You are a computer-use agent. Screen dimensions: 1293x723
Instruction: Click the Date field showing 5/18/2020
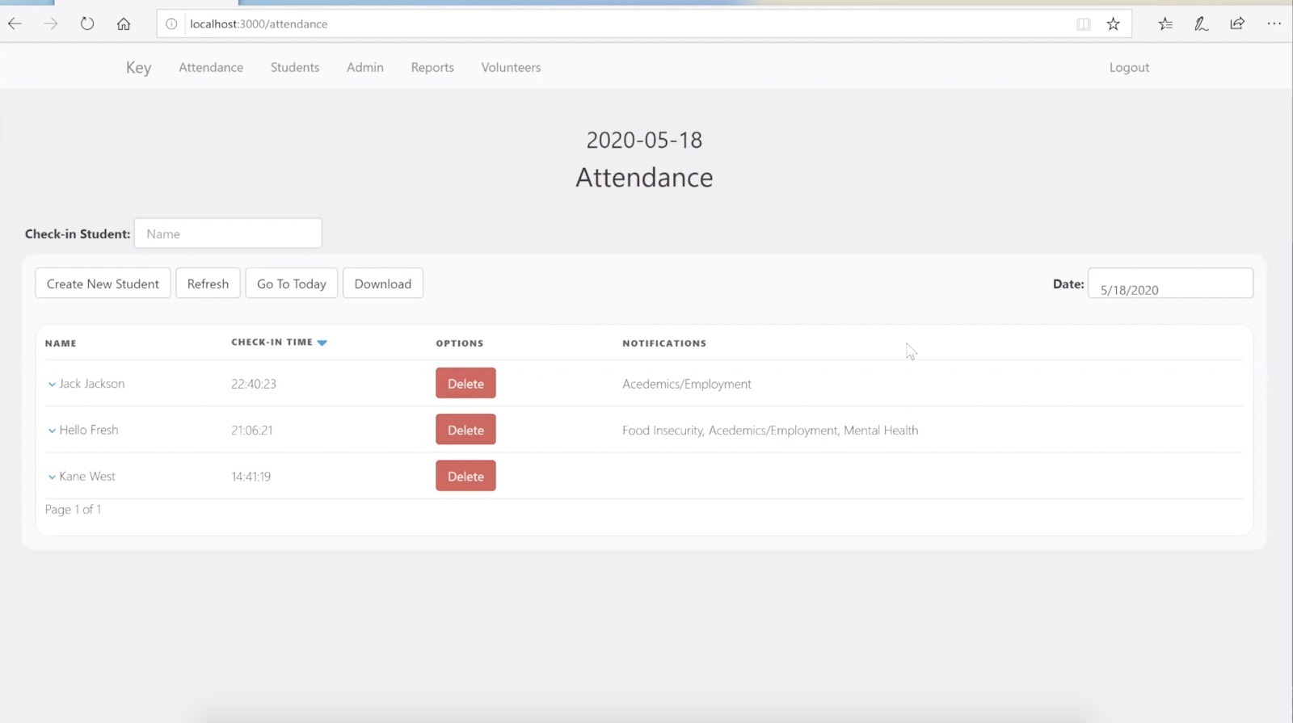point(1169,284)
